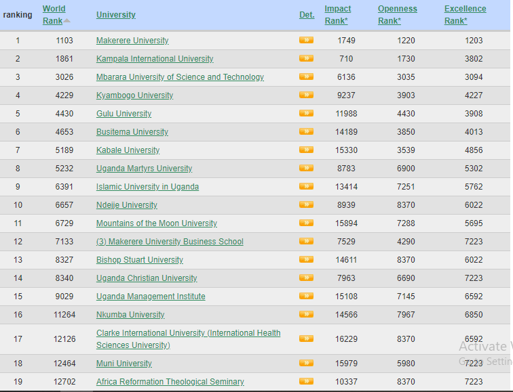Click excellence rank value 6850
This screenshot has width=513, height=392.
coord(474,315)
